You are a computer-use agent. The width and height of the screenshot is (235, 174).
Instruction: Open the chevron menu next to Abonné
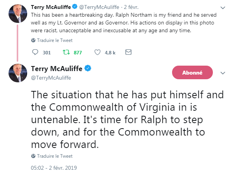(x=223, y=73)
